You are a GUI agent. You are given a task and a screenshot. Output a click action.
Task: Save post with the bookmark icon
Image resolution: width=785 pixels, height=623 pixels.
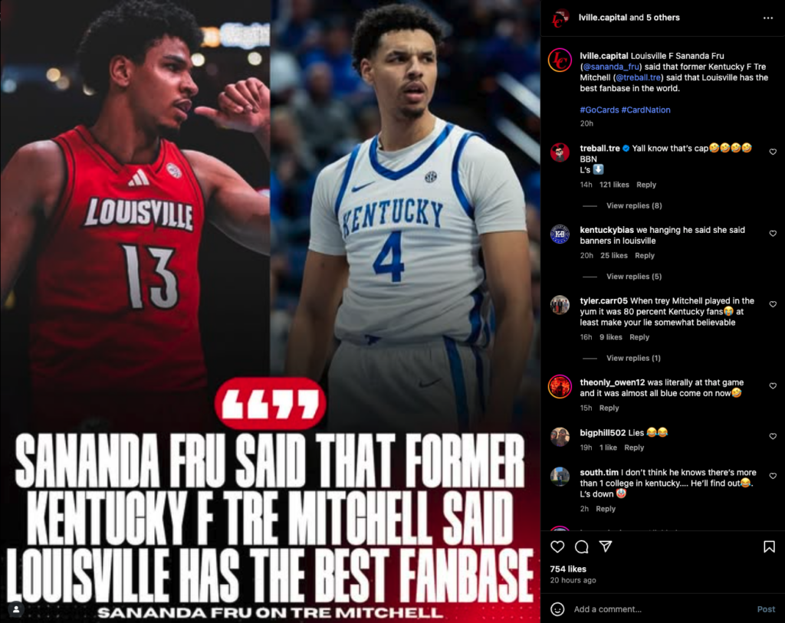pyautogui.click(x=769, y=546)
